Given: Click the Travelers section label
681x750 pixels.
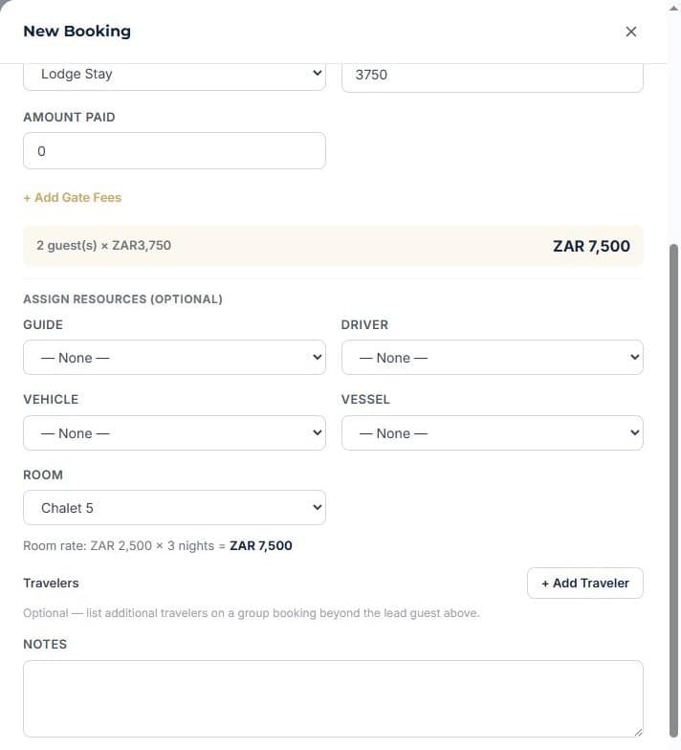Looking at the screenshot, I should pos(52,584).
